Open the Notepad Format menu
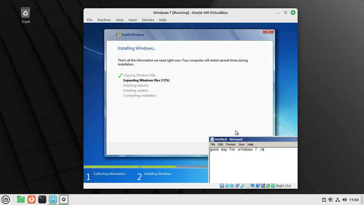The height and width of the screenshot is (205, 364). click(x=231, y=144)
